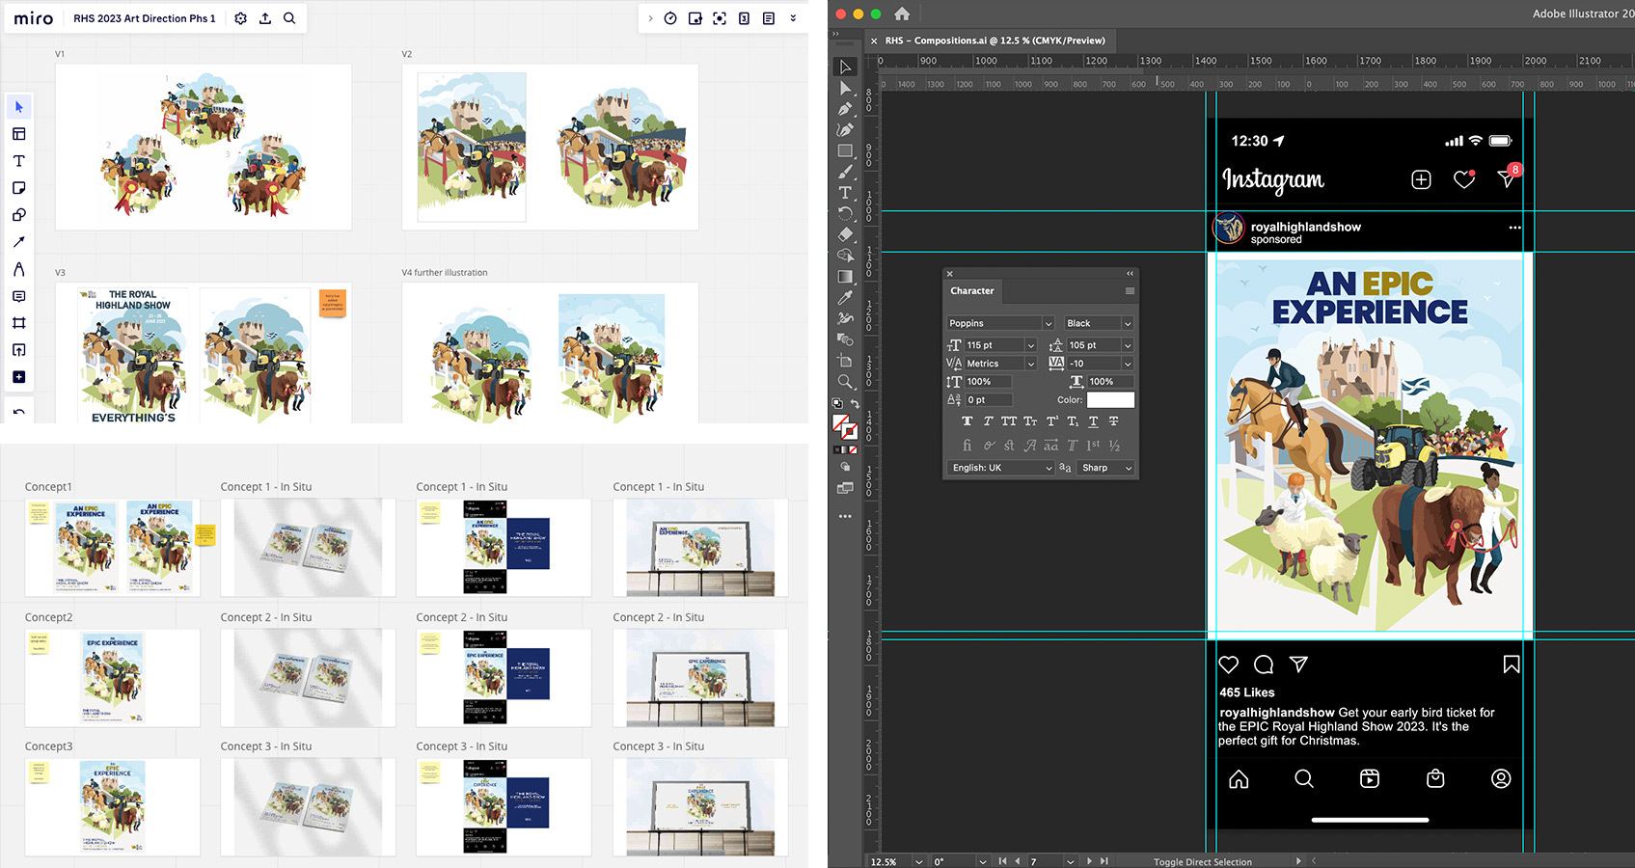
Task: Choose Miro text tool
Action: [x=18, y=161]
